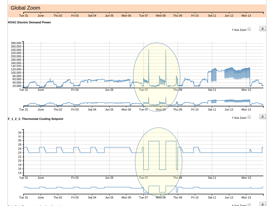The height and width of the screenshot is (206, 274).
Task: Click the HVAC Electric Demand Power title
Action: 30,22
